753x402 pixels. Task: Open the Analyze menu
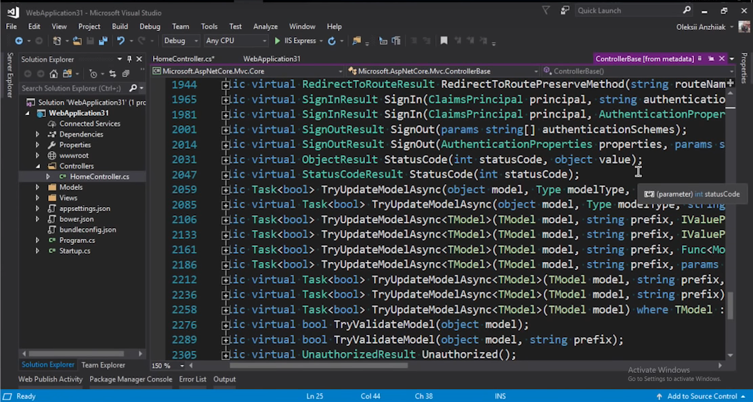click(265, 26)
